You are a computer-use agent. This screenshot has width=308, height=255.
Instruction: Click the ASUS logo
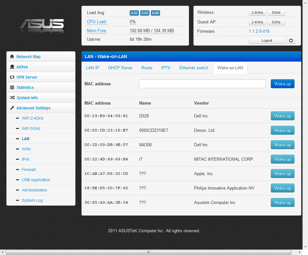[x=42, y=25]
